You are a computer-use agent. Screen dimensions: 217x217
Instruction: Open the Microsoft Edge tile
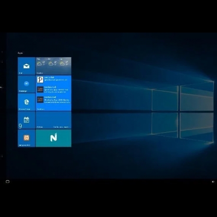[x=26, y=102]
